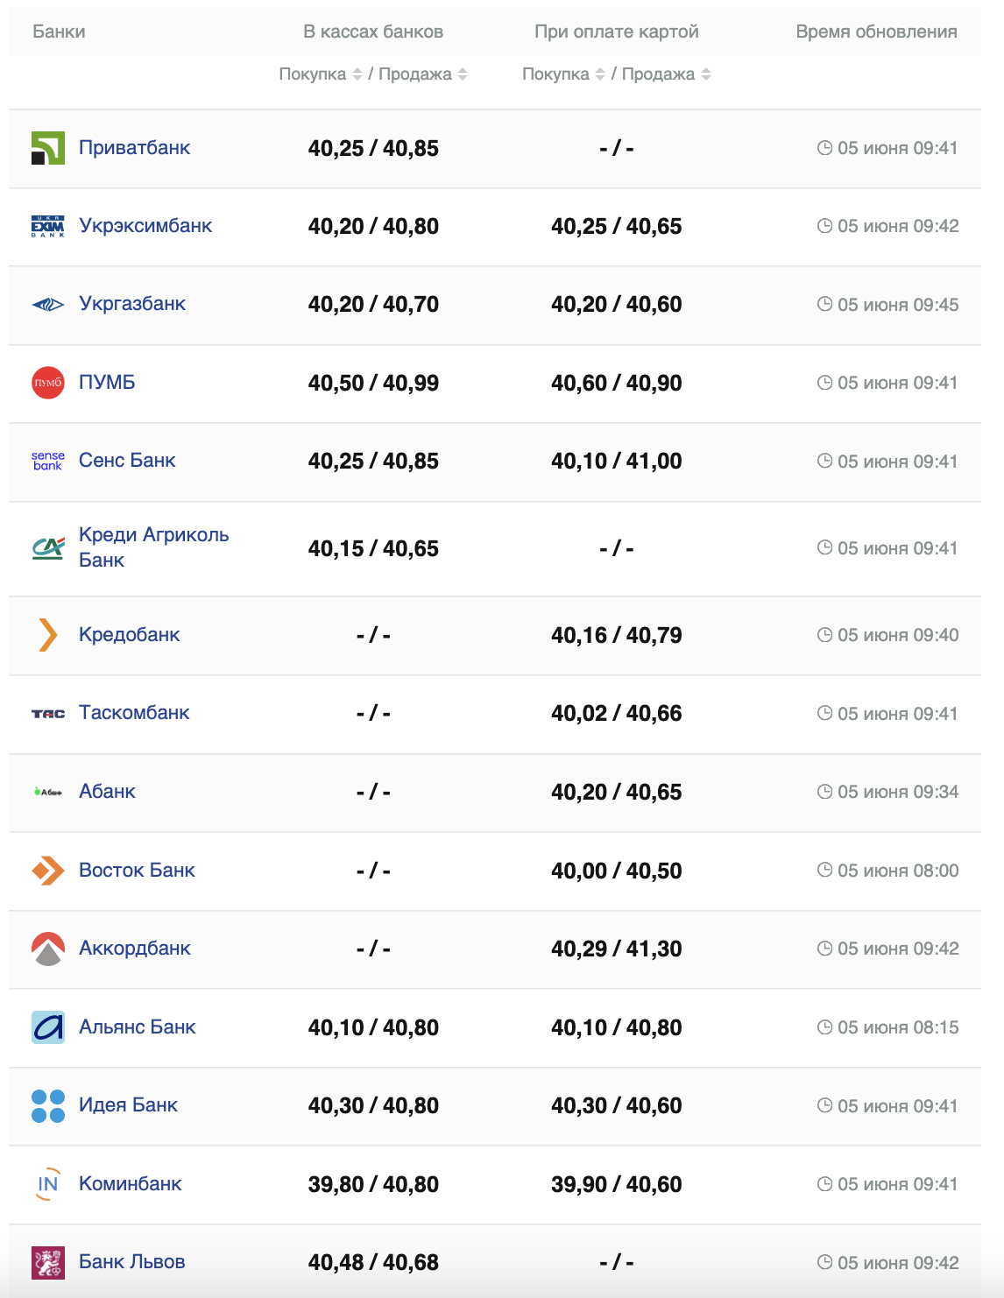Click the red ПУМБ logo icon
Image resolution: width=1004 pixels, height=1298 pixels.
click(x=48, y=383)
